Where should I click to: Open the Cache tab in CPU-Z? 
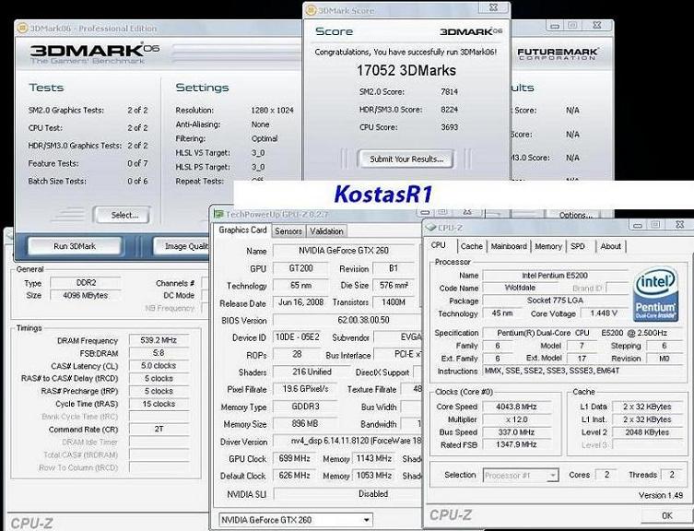tap(471, 246)
